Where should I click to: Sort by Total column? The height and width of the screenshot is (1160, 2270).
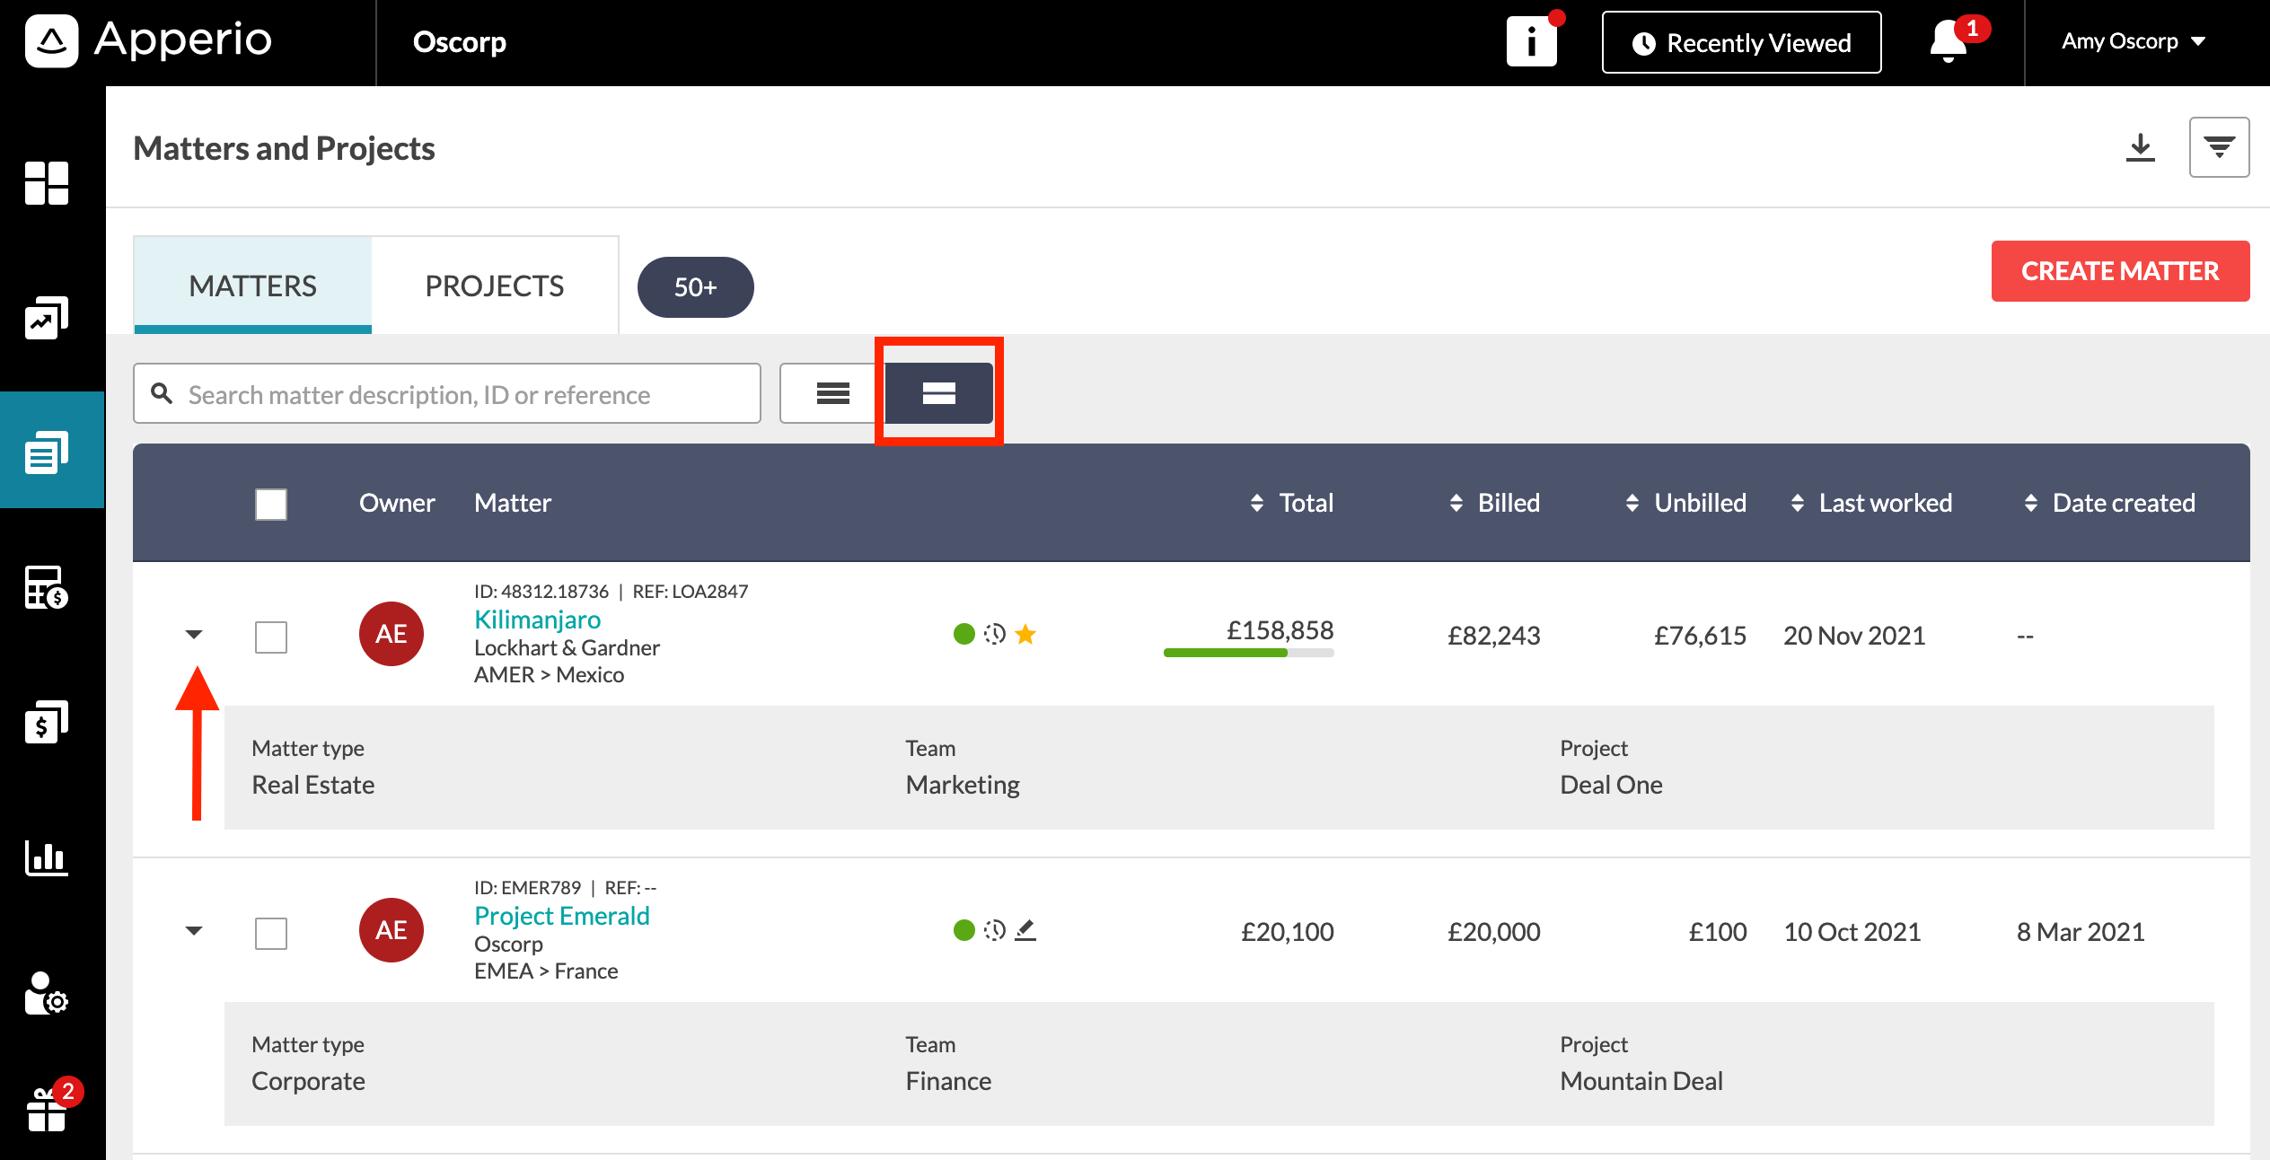pos(1292,503)
